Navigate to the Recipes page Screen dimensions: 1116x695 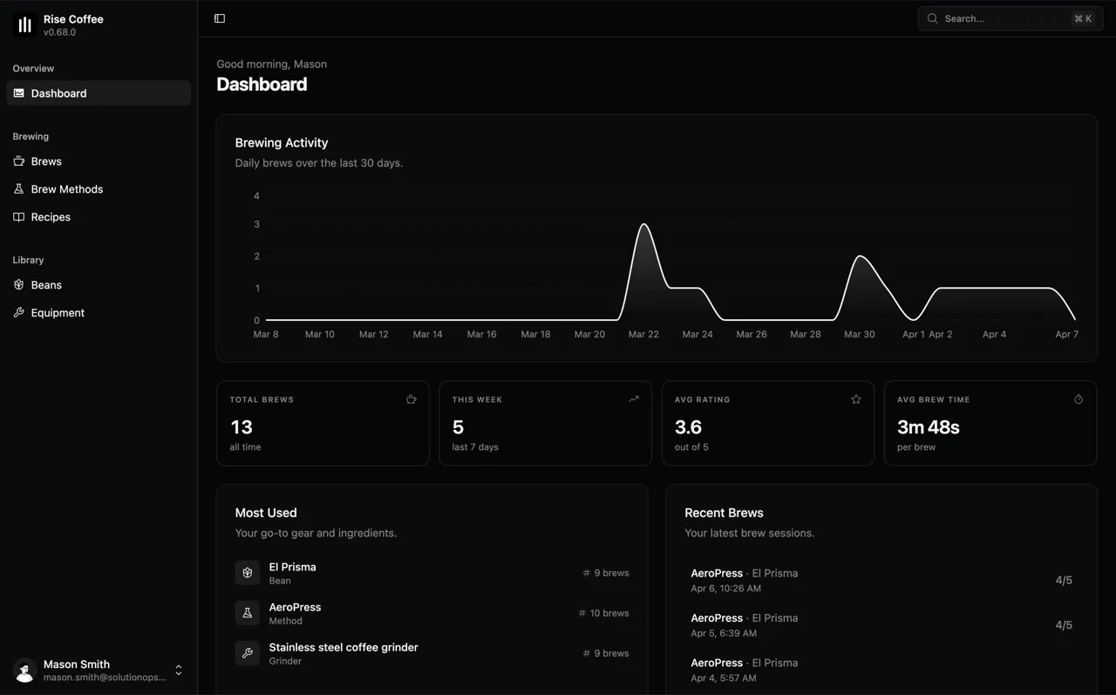pyautogui.click(x=51, y=217)
